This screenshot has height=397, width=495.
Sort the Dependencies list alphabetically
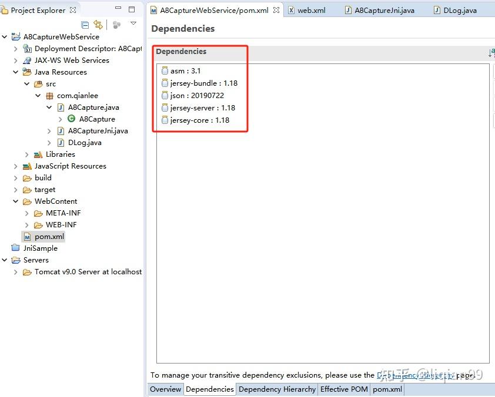pyautogui.click(x=491, y=52)
